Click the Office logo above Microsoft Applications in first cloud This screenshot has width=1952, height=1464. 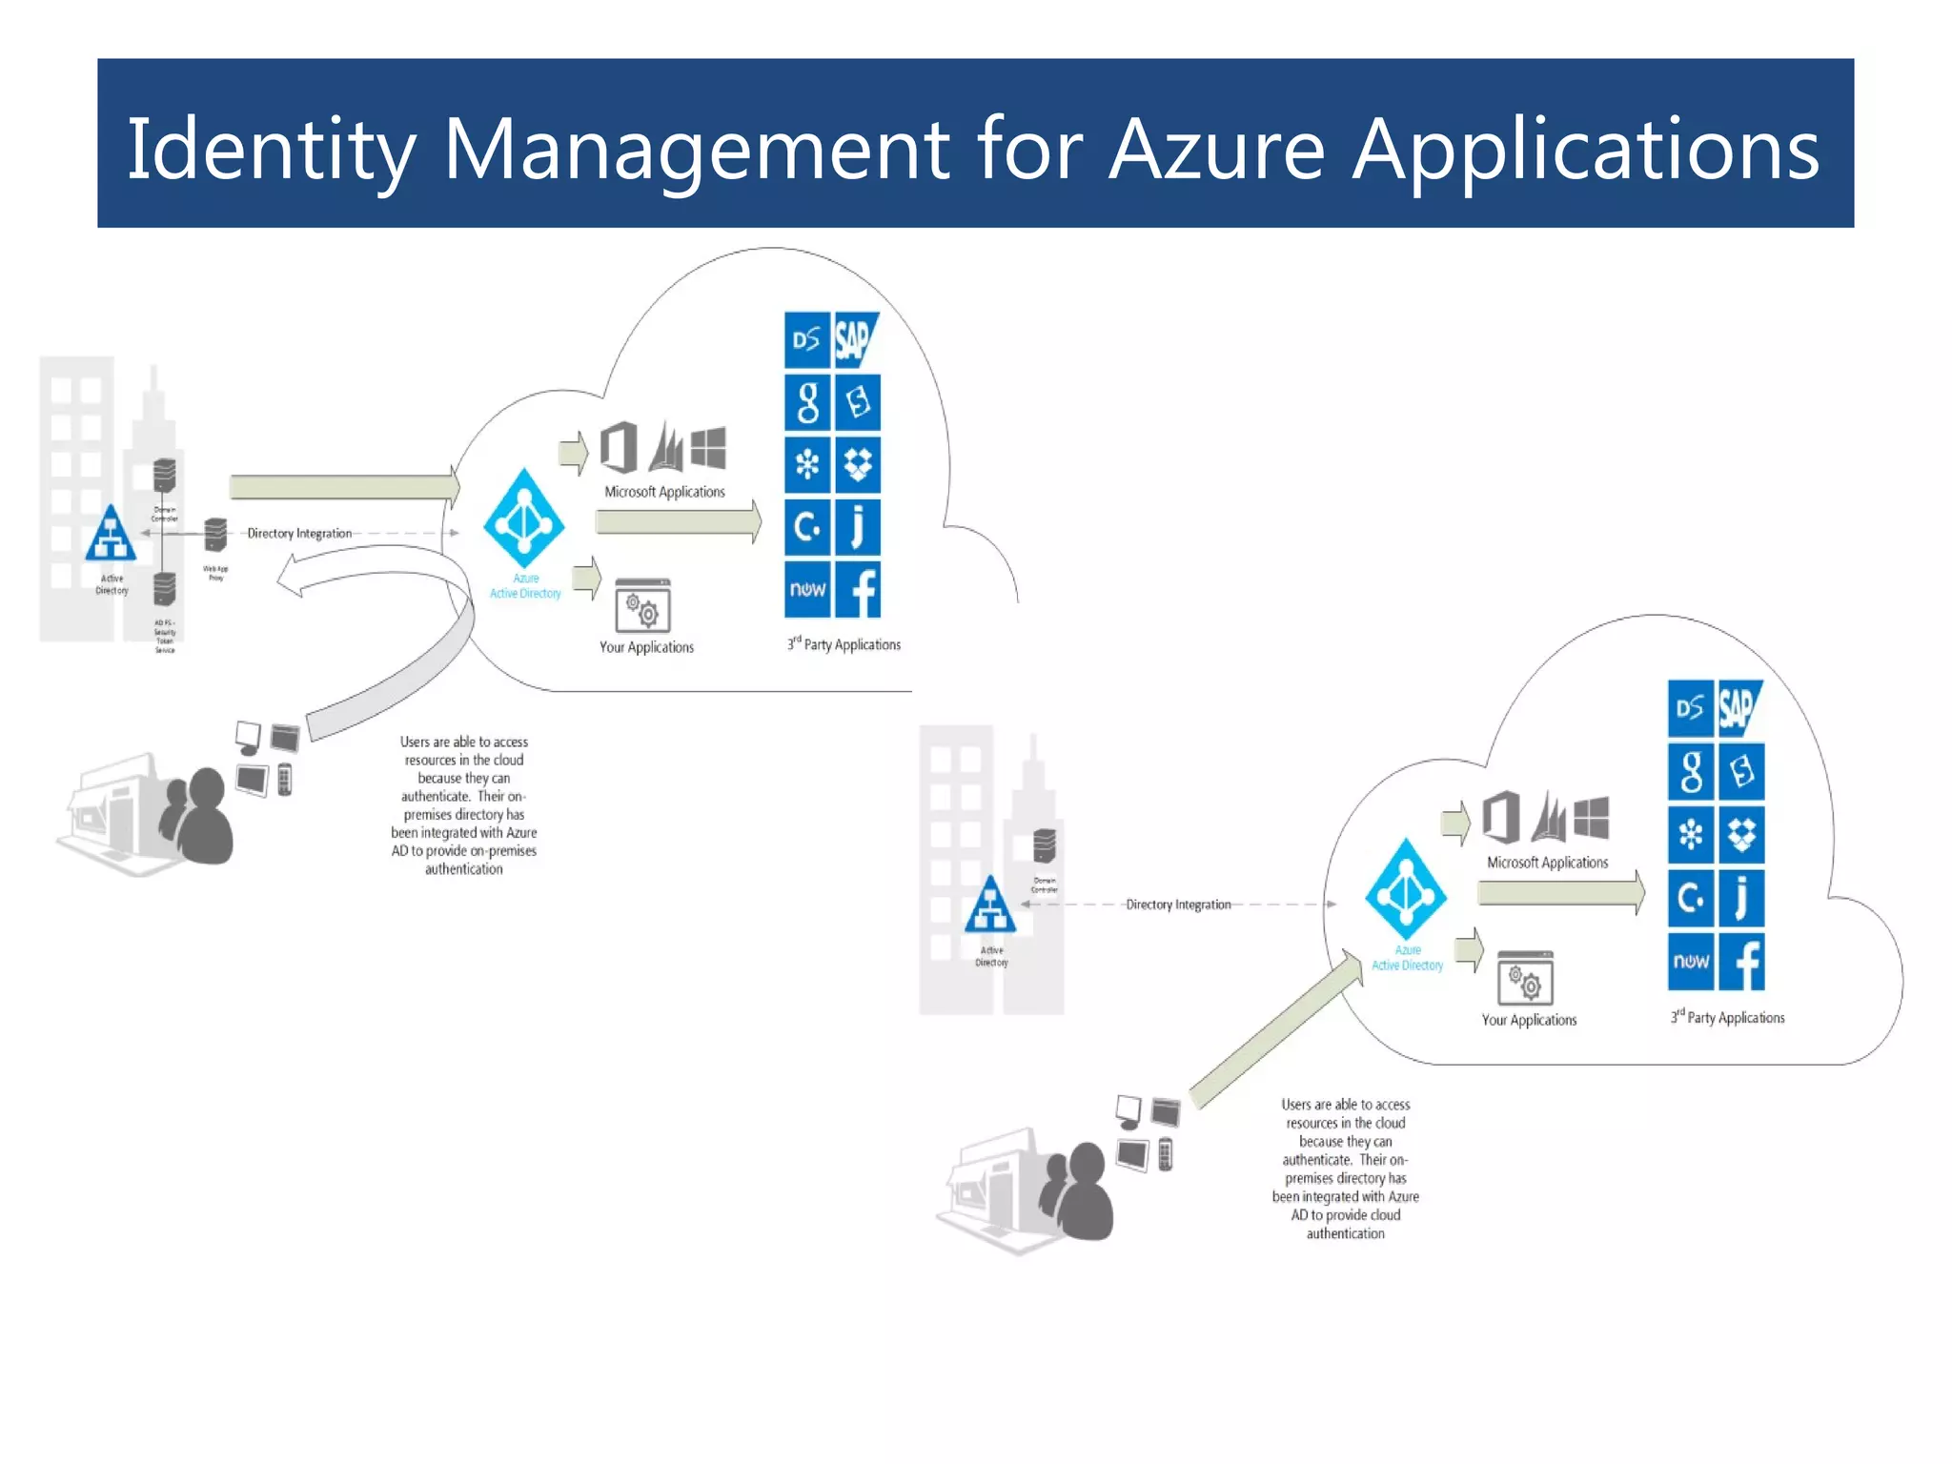619,447
